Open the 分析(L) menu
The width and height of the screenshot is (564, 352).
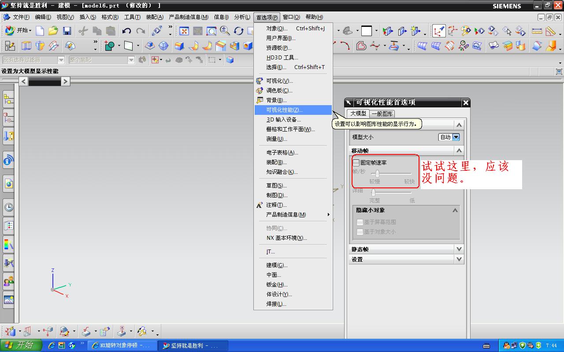[x=242, y=17]
